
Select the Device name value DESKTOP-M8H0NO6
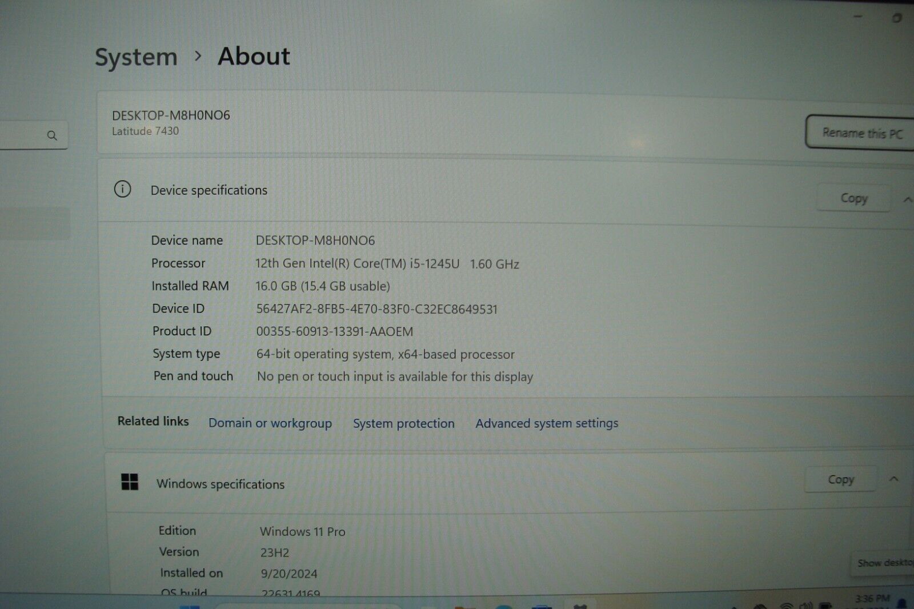point(315,241)
